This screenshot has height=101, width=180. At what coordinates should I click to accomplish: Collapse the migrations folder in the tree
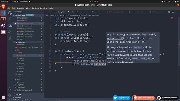pos(21,45)
